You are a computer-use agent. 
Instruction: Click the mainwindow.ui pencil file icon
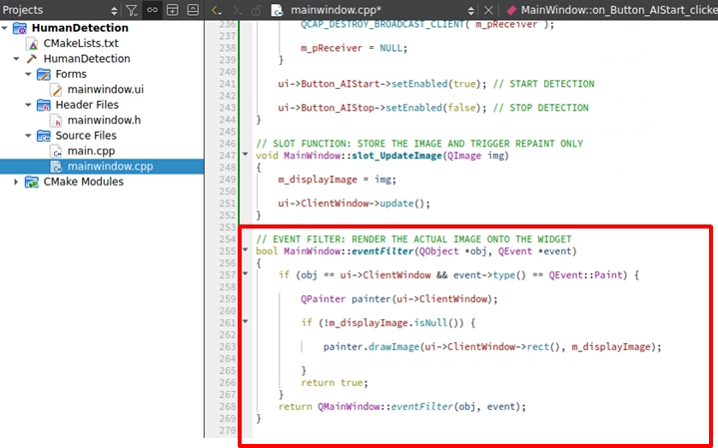56,90
